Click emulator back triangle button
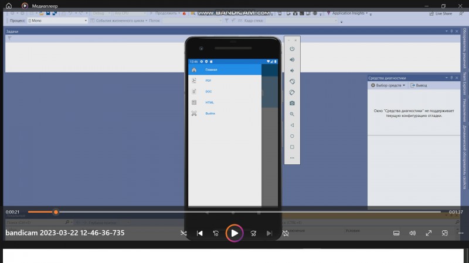469x263 pixels. [x=292, y=125]
